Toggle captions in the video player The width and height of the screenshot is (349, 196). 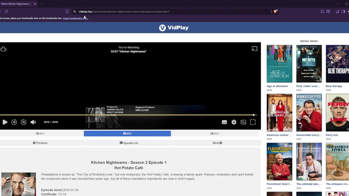pyautogui.click(x=224, y=122)
